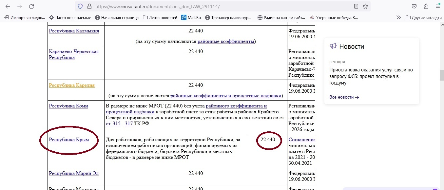Open the Республика Карелия link
444x190 pixels.
[x=71, y=85]
